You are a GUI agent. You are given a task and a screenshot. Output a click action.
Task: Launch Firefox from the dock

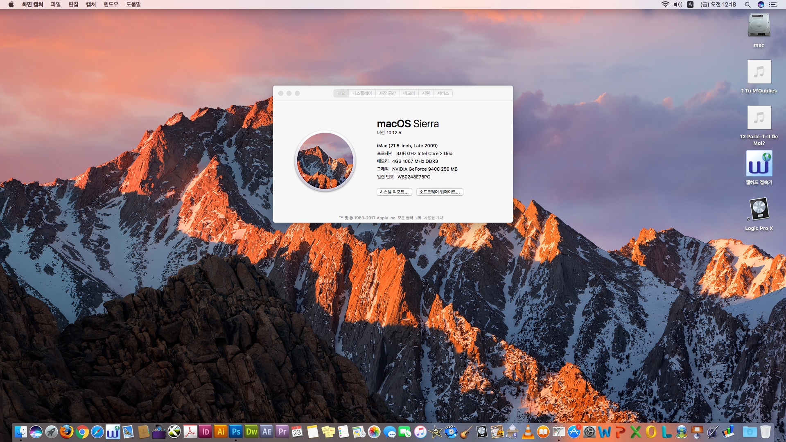67,432
